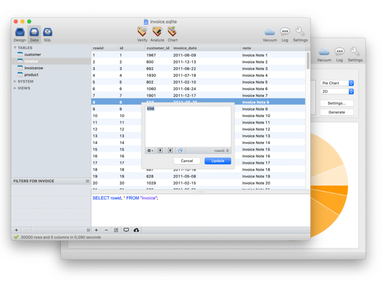Click the dark orange pie slice
Screen dimensions: 382x302
334,190
